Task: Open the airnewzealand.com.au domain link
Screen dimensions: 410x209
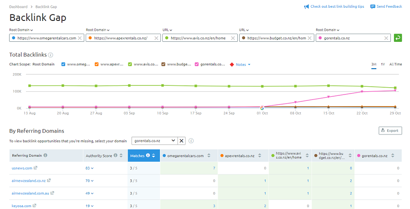Action: [x=31, y=194]
